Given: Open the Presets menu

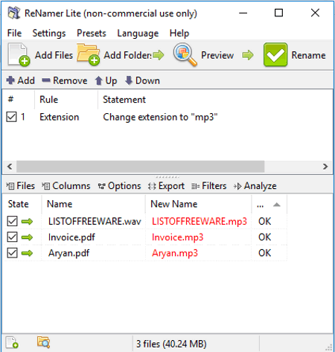Looking at the screenshot, I should click(x=92, y=33).
